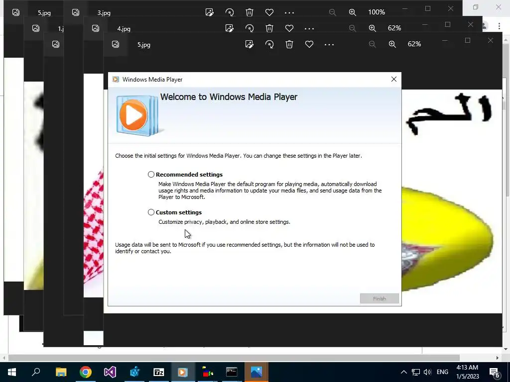Click photo icon next to 3.jpg title
Screen dimensions: 510x382
click(x=76, y=12)
